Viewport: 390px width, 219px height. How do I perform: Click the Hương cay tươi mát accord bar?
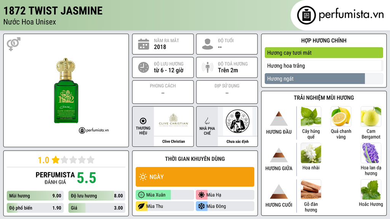coord(324,52)
